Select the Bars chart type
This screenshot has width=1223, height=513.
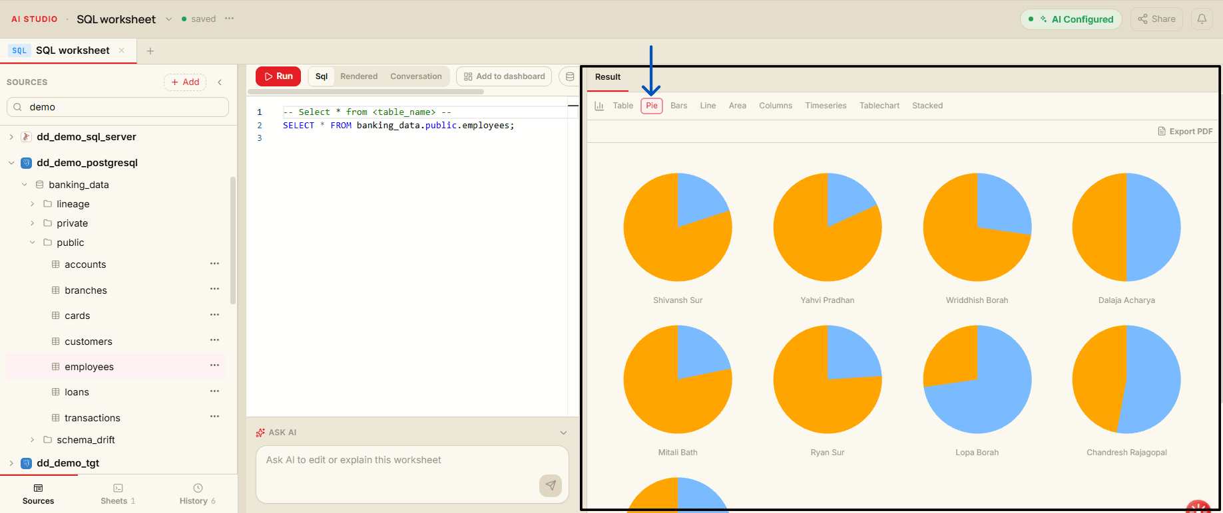click(679, 106)
